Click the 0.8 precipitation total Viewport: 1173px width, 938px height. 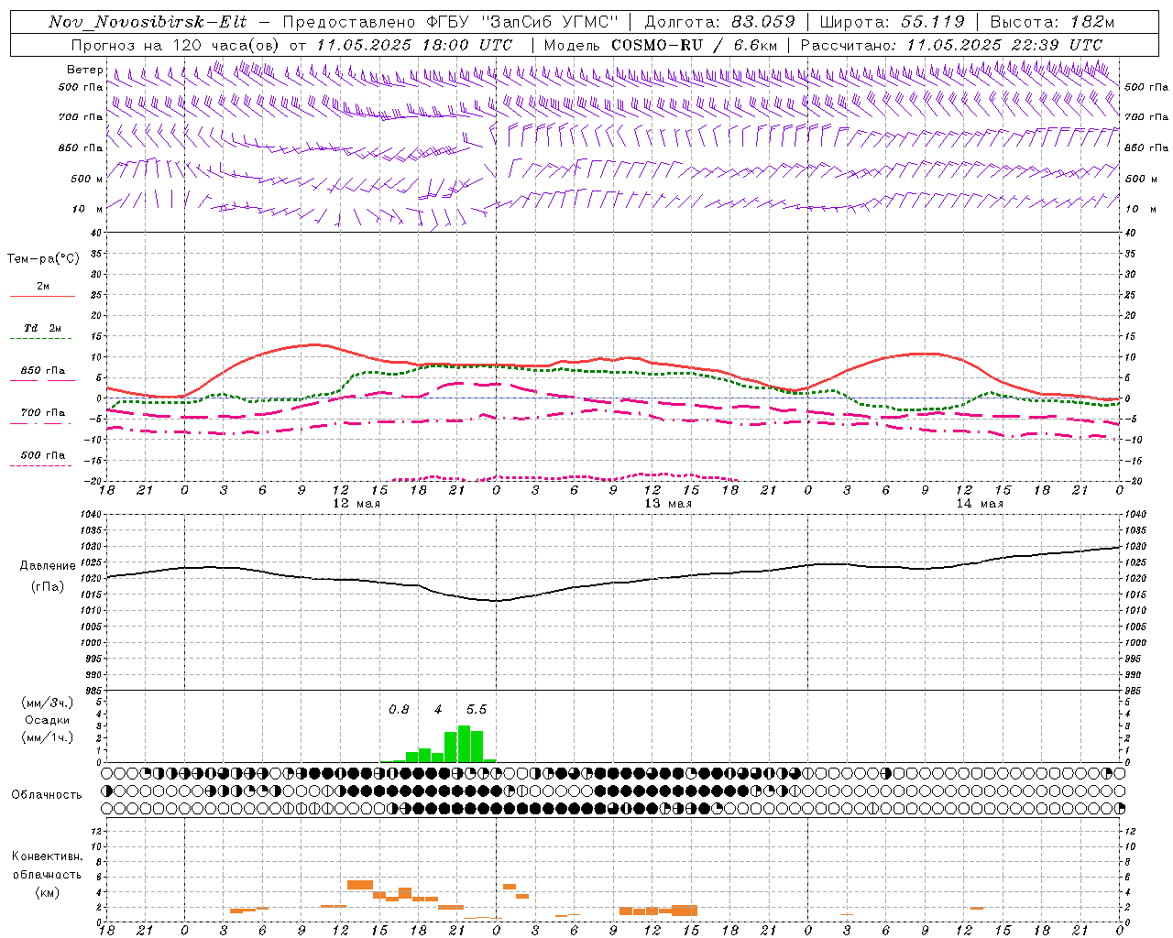399,710
